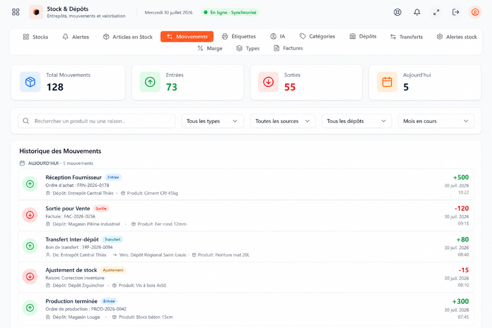Open the Catégories tab

(317, 36)
